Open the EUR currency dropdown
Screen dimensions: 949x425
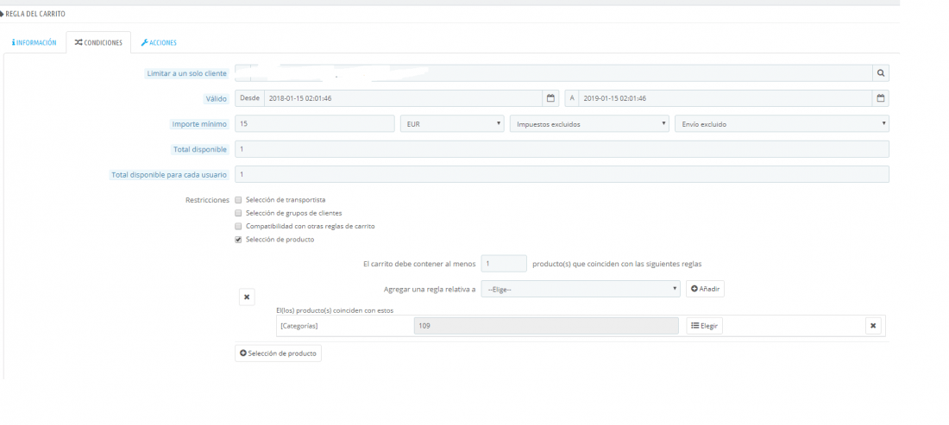(x=452, y=124)
